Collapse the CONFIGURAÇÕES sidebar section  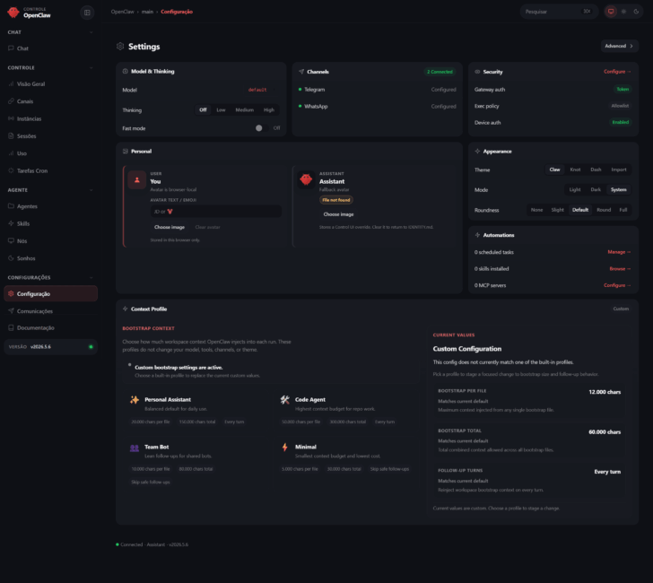point(91,277)
